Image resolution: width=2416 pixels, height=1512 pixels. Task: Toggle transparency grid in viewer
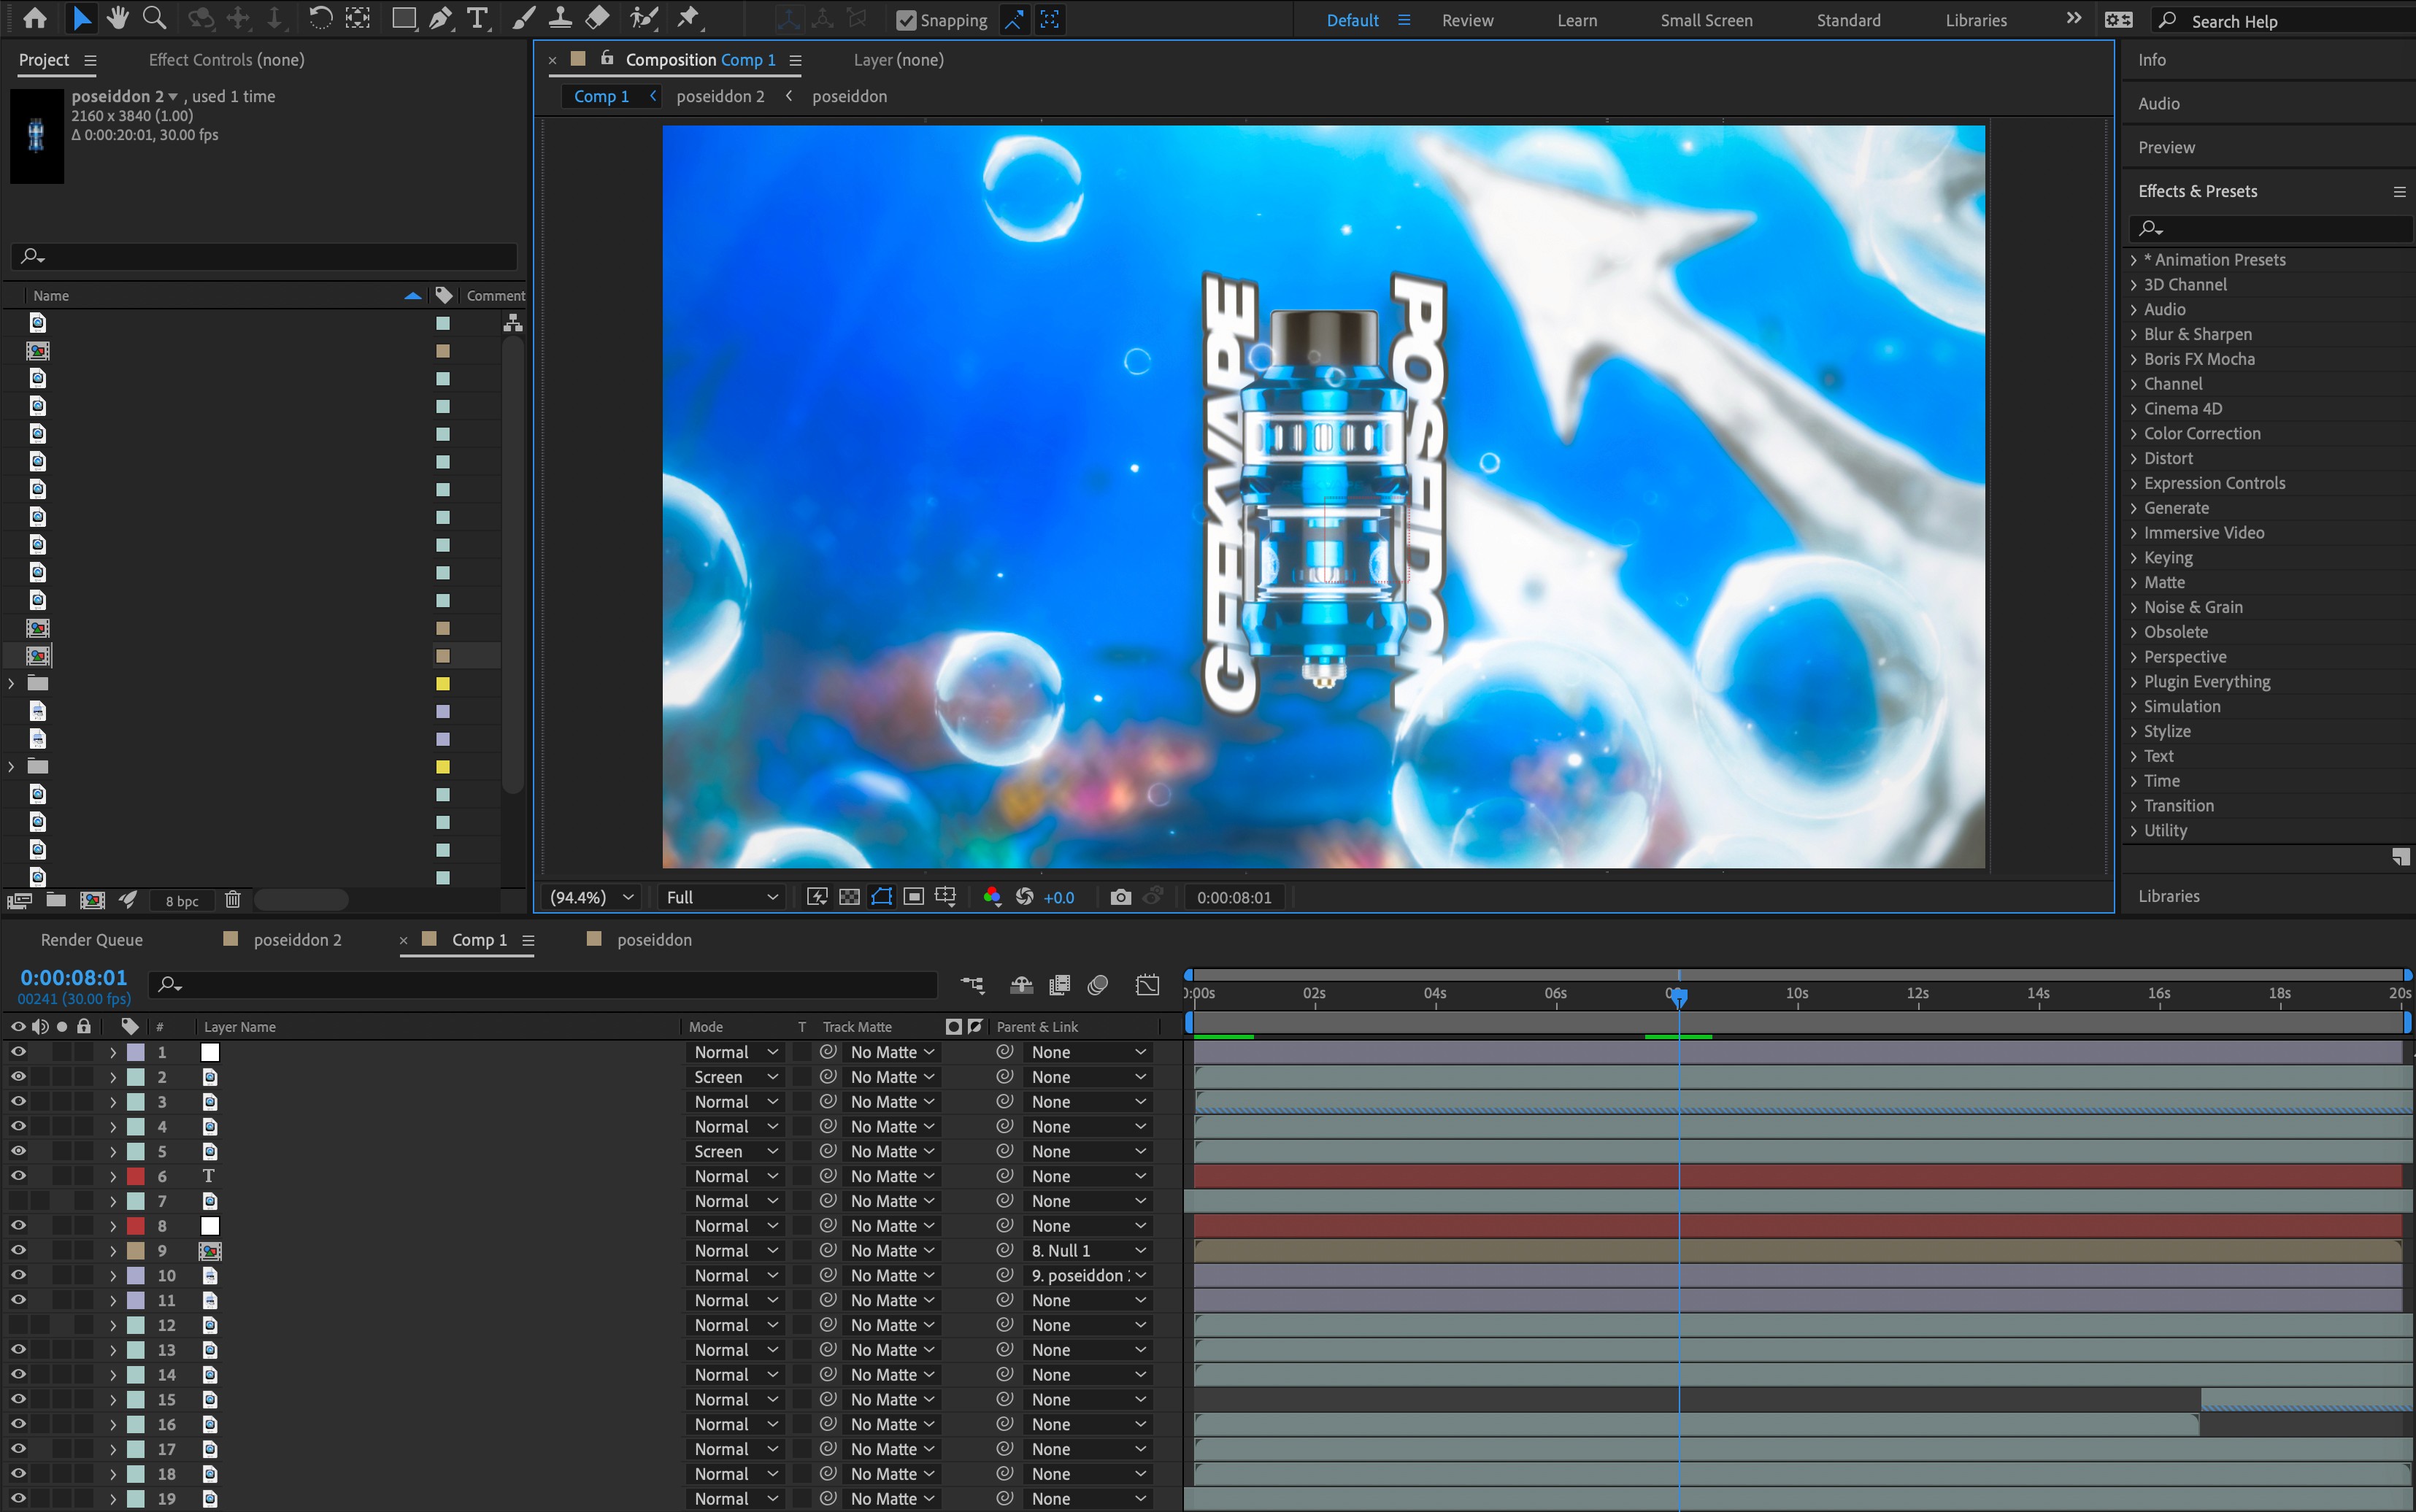(x=849, y=897)
